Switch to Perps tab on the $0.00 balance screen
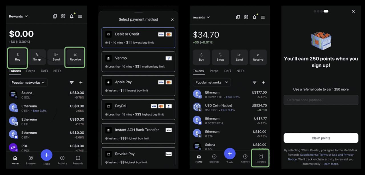Image resolution: width=365 pixels, height=175 pixels. pyautogui.click(x=31, y=71)
